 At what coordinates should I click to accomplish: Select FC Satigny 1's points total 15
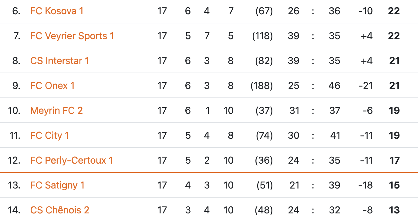[x=394, y=185]
